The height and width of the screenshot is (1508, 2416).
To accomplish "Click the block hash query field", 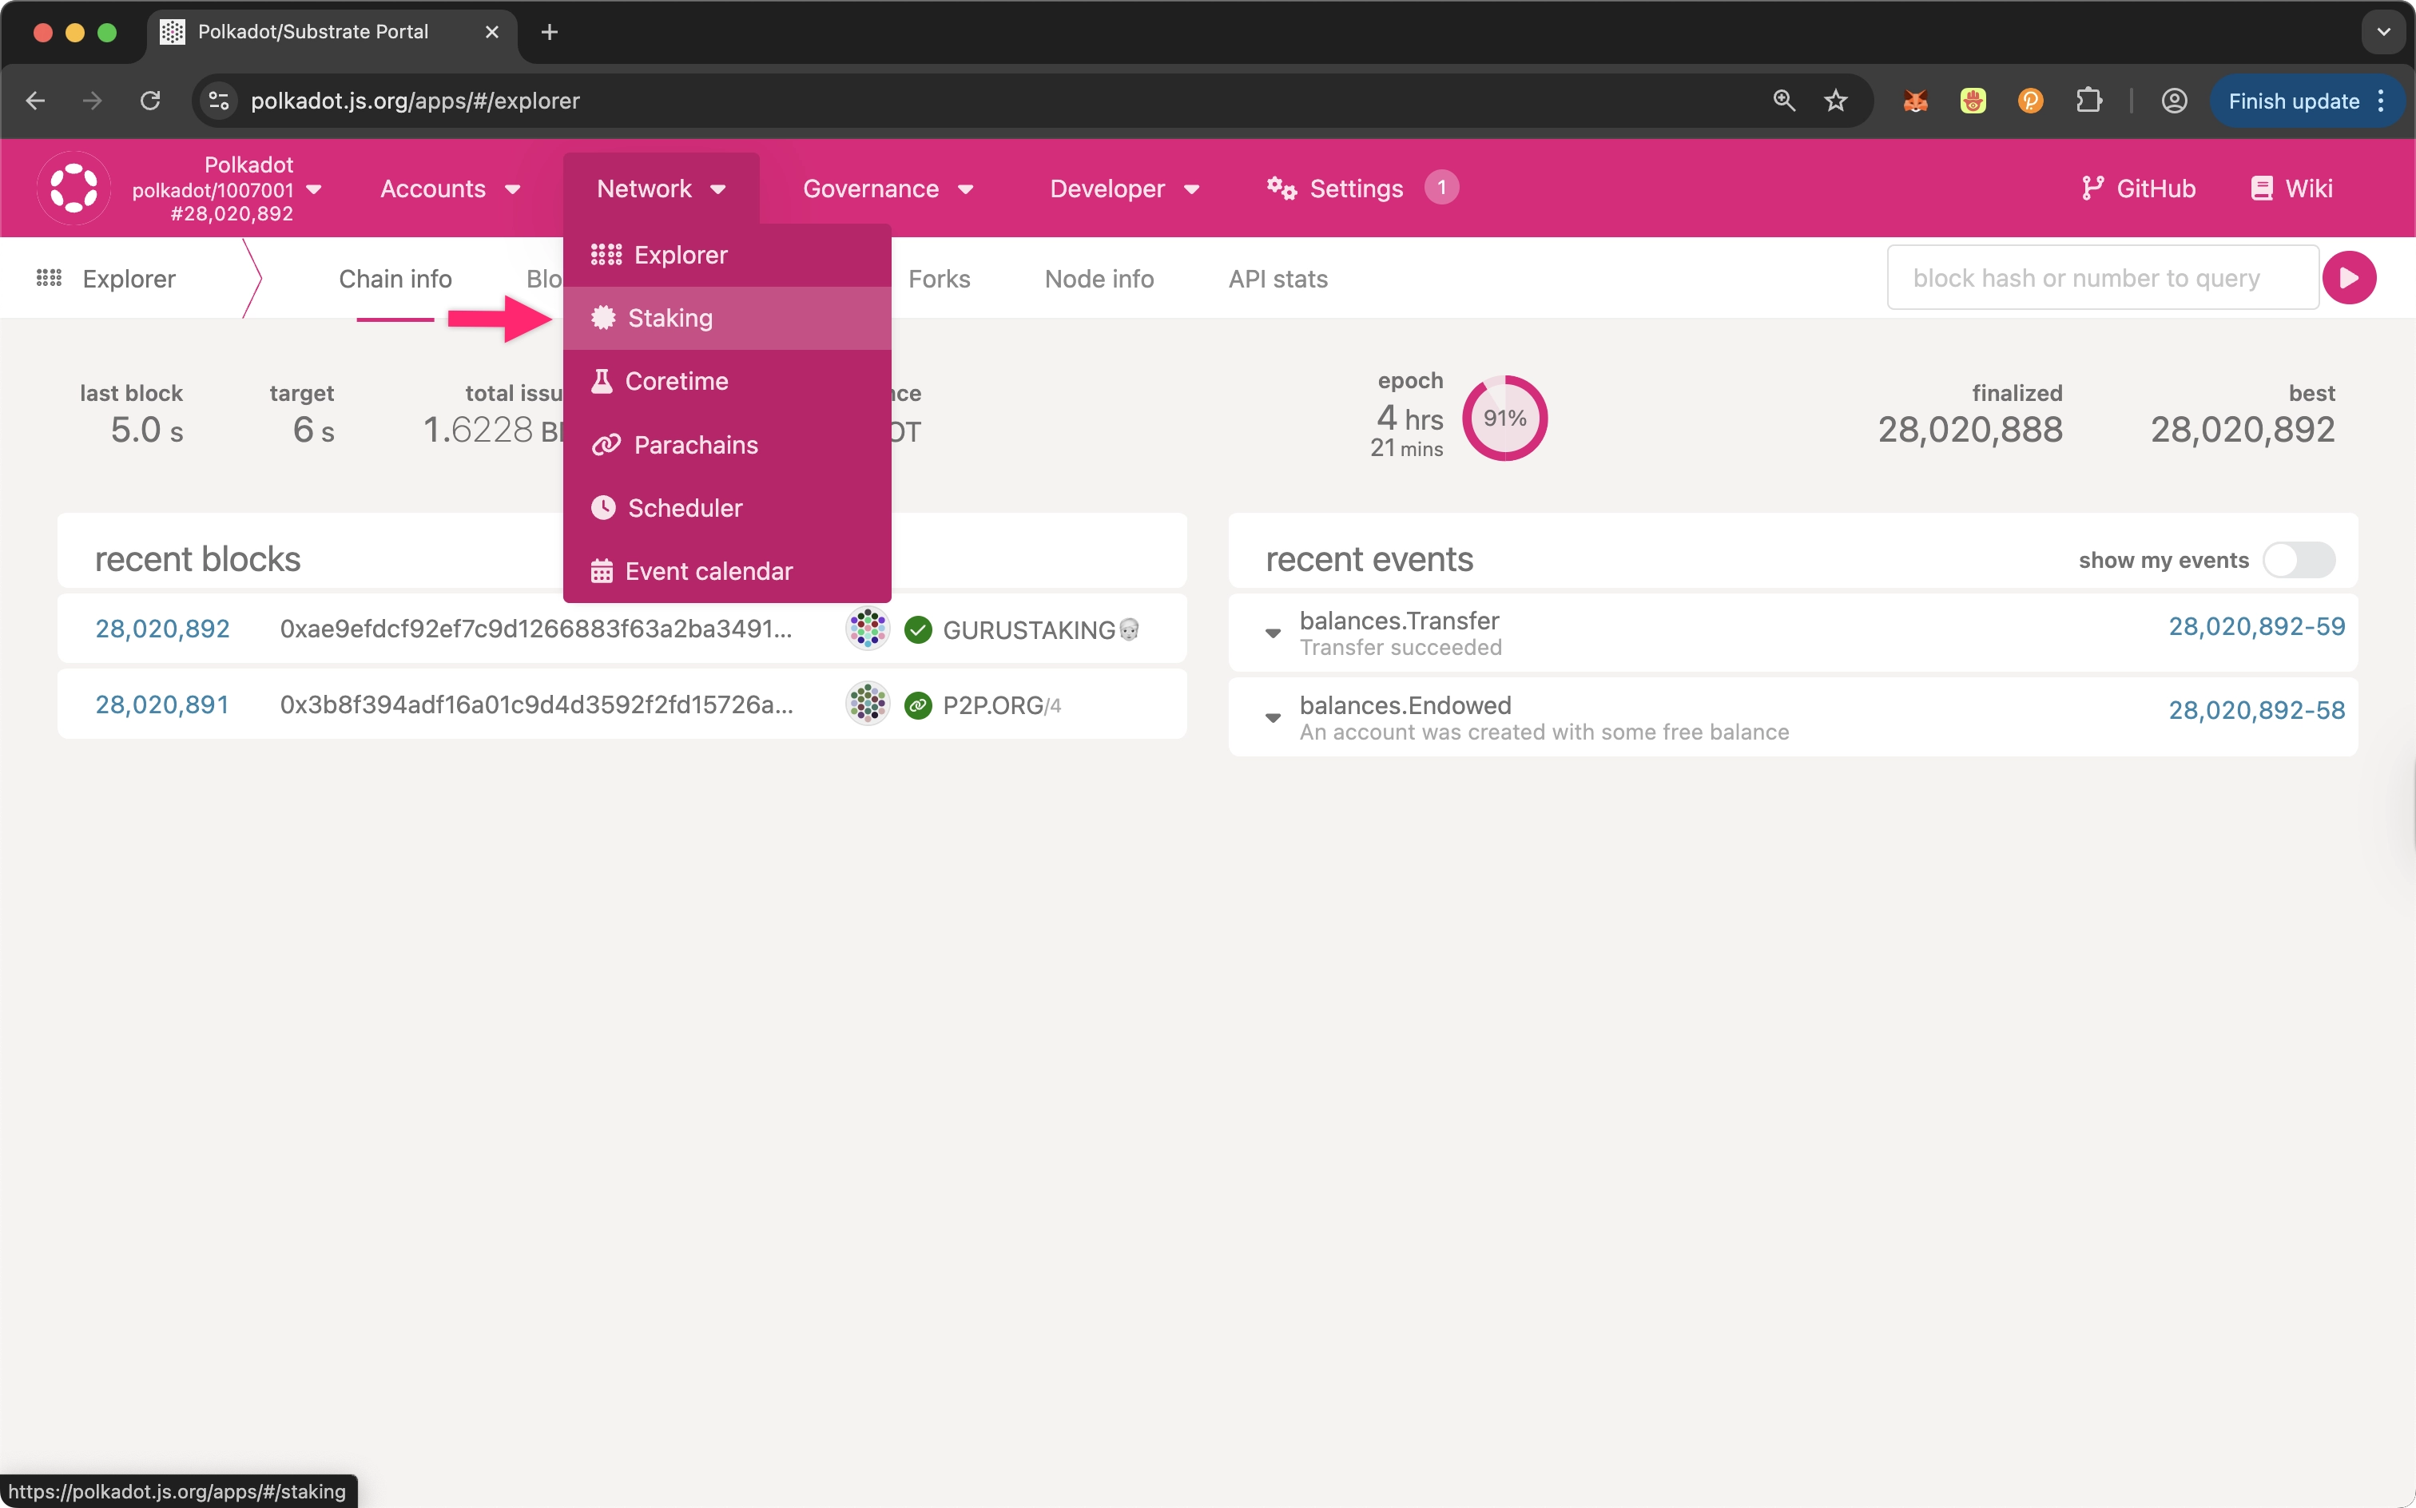I will coord(2100,278).
